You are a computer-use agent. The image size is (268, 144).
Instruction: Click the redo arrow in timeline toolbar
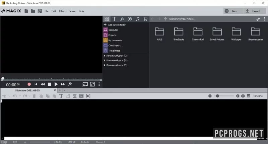click(25, 96)
